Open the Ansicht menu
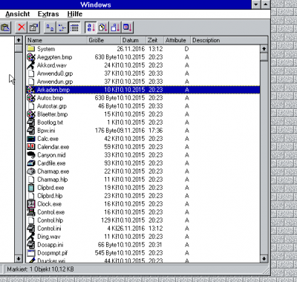Screen dimensions: 297x282 (x=18, y=14)
